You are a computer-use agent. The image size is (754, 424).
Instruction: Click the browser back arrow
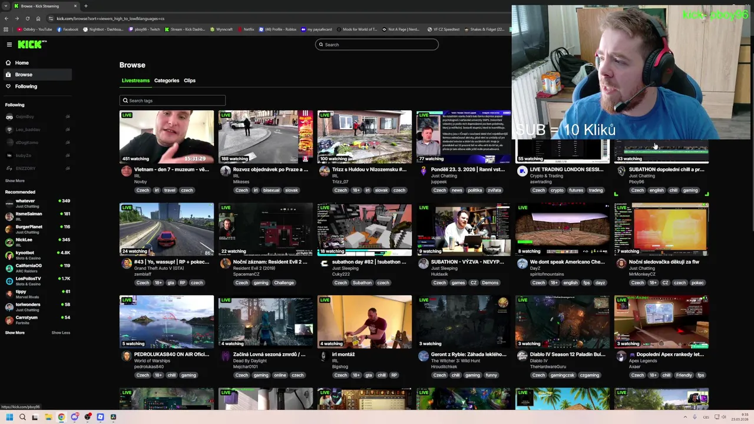point(6,18)
